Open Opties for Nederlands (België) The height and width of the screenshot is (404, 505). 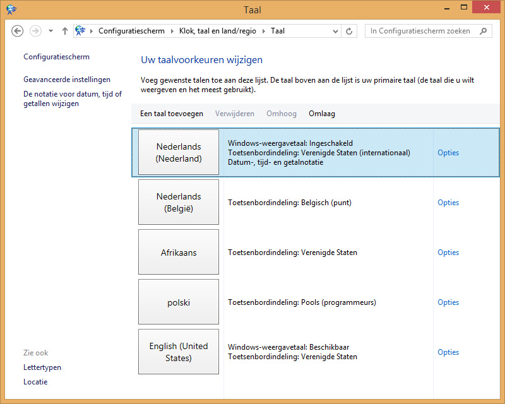tap(448, 203)
